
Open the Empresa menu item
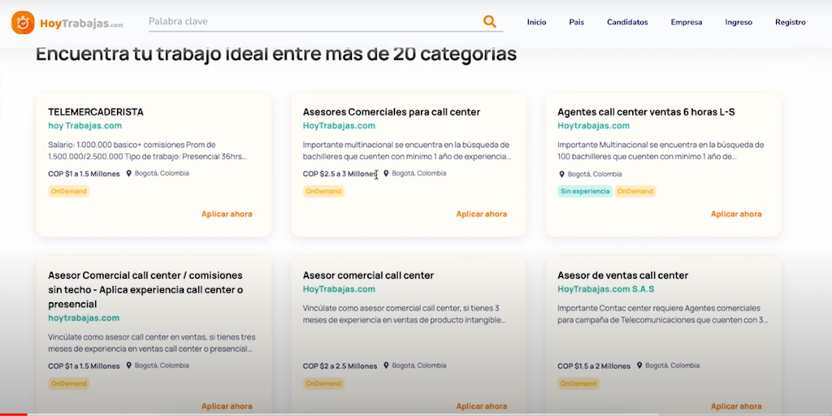click(686, 22)
